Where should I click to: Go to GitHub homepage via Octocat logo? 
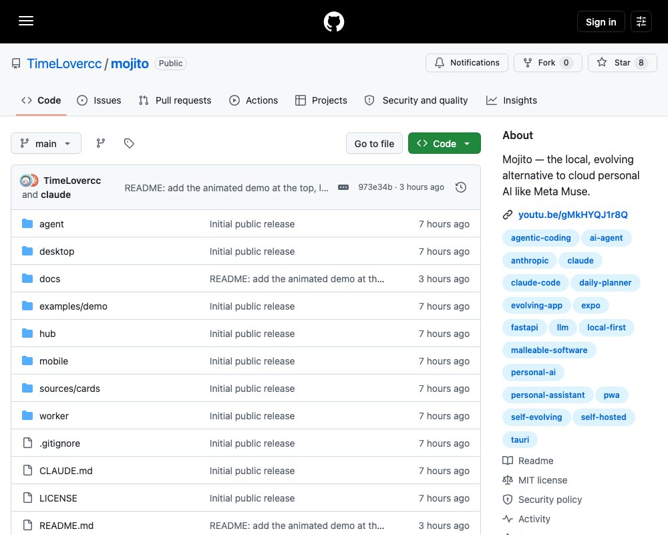[x=334, y=21]
